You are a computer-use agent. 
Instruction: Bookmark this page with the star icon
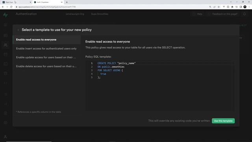pyautogui.click(x=219, y=7)
